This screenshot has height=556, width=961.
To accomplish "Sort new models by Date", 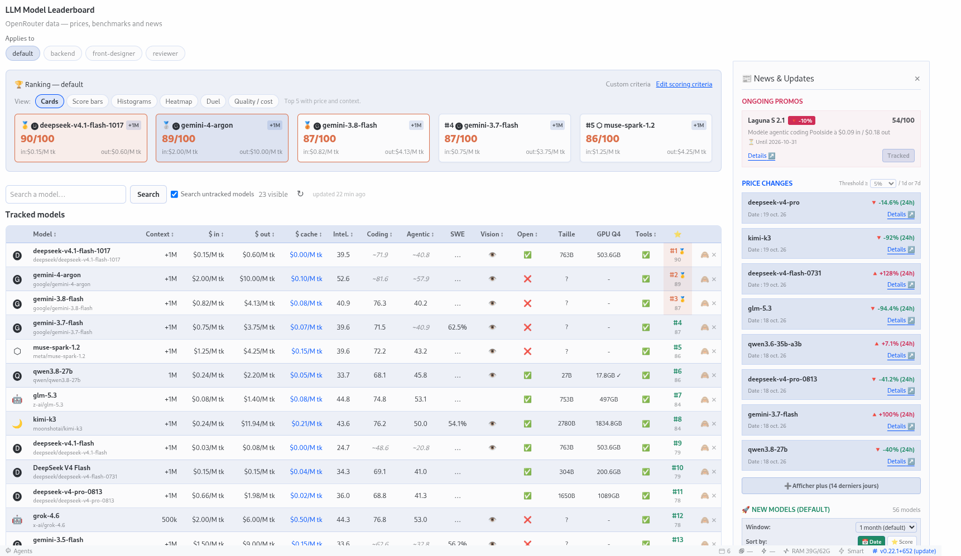I will [x=871, y=542].
